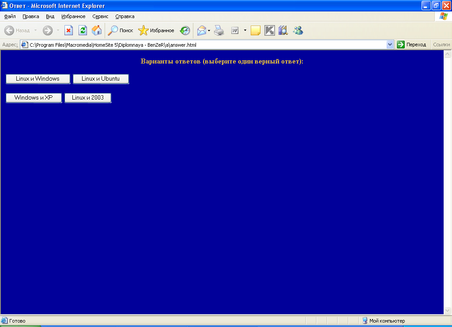This screenshot has width=452, height=327.
Task: Click the page icon in address bar
Action: [25, 45]
